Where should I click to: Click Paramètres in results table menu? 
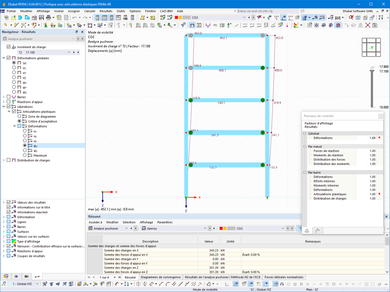click(x=165, y=222)
